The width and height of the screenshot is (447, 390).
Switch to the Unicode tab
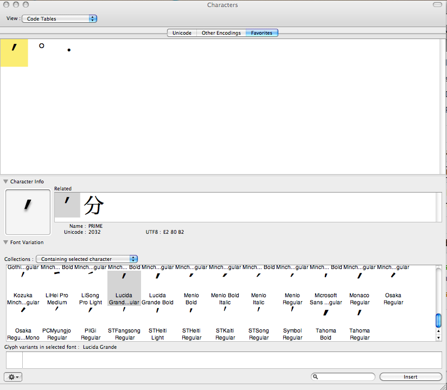182,33
